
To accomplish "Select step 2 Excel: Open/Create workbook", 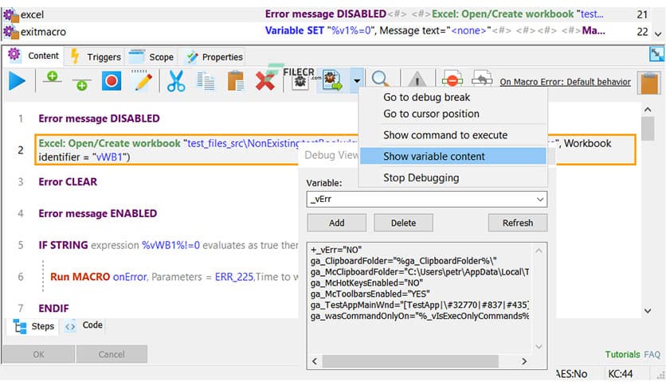I will [335, 150].
